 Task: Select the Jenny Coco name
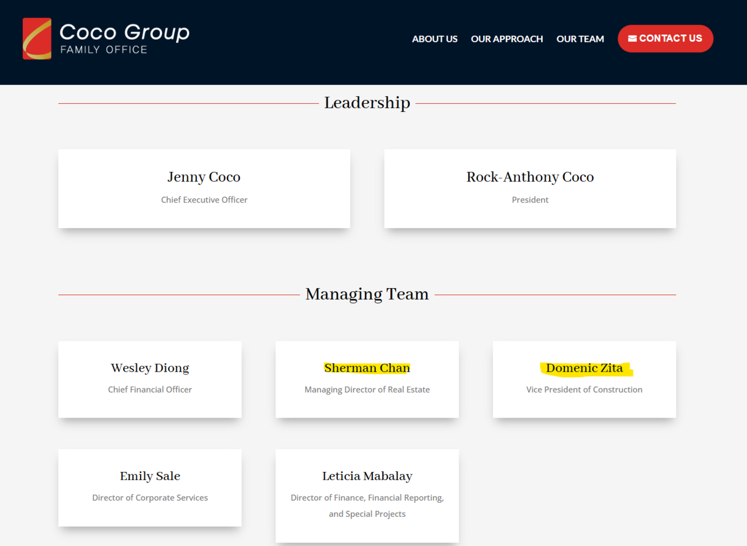(x=204, y=177)
